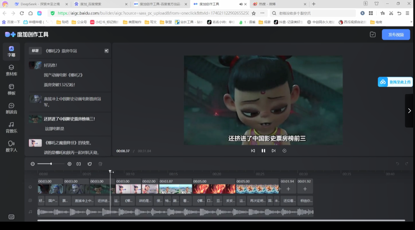Open the 百度一下 bookmark
The image size is (415, 230).
[x=11, y=22]
